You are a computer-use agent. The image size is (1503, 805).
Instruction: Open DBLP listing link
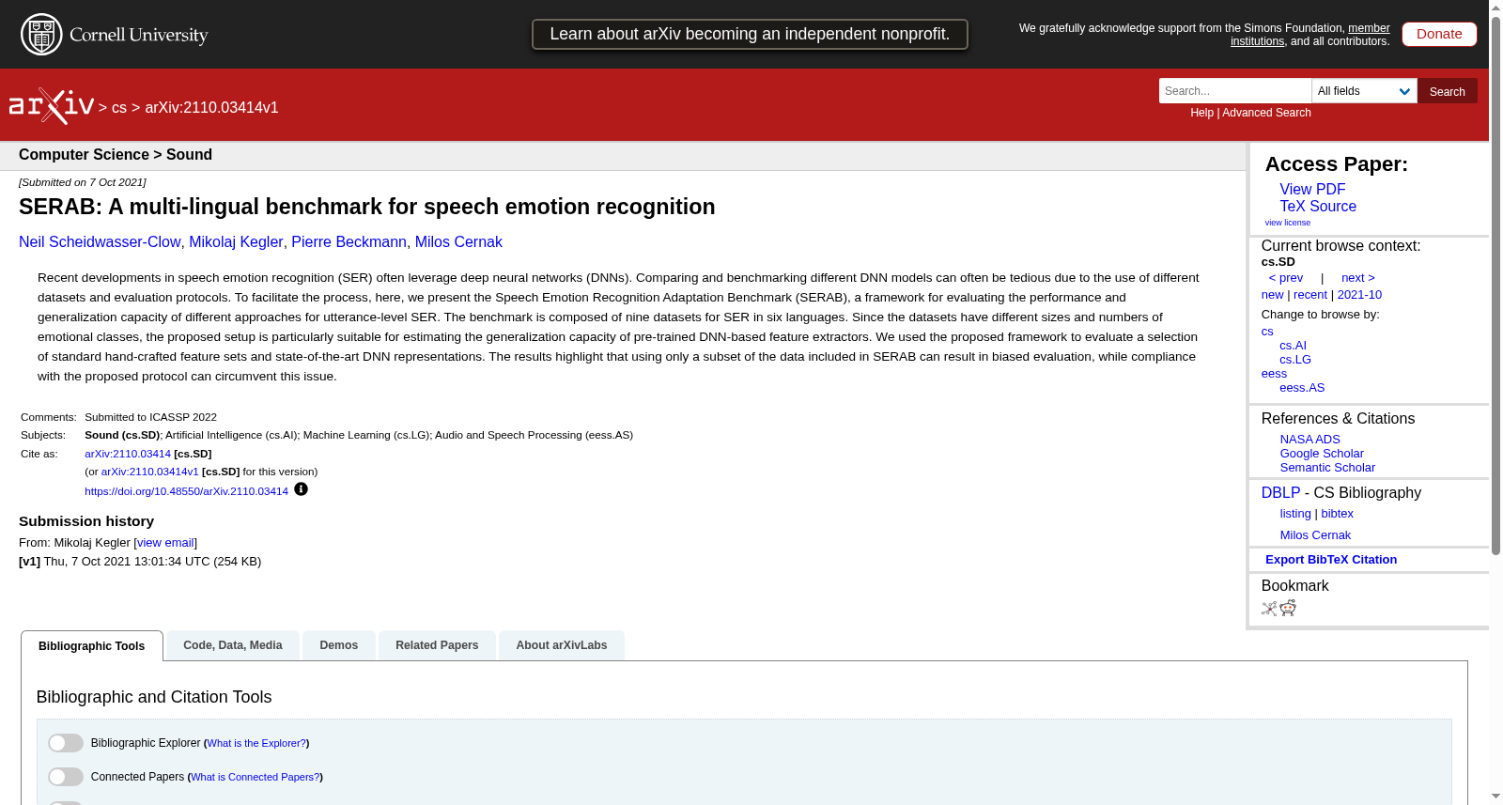(1295, 514)
